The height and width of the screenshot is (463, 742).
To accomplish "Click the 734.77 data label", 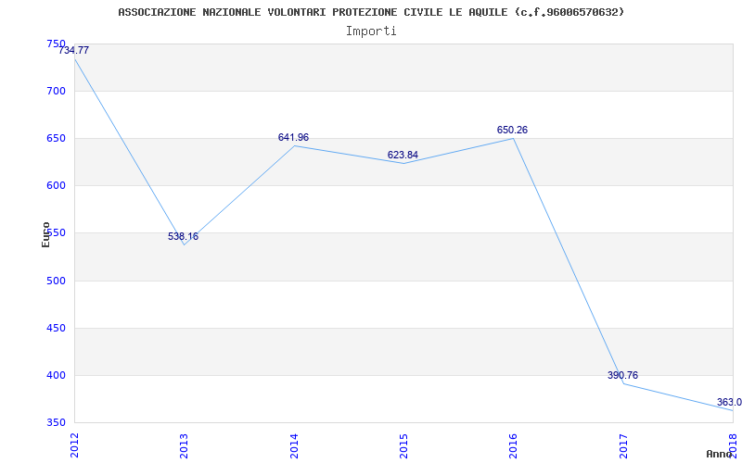I will tap(74, 51).
